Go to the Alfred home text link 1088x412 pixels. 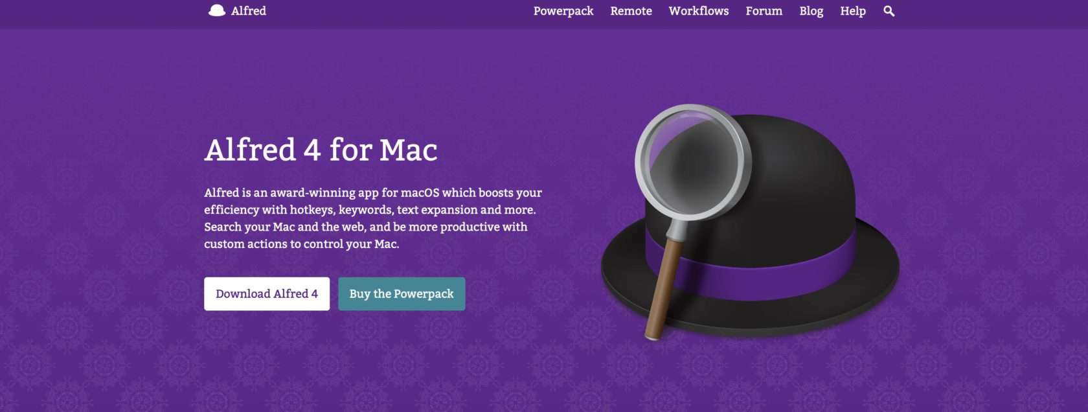pos(249,11)
